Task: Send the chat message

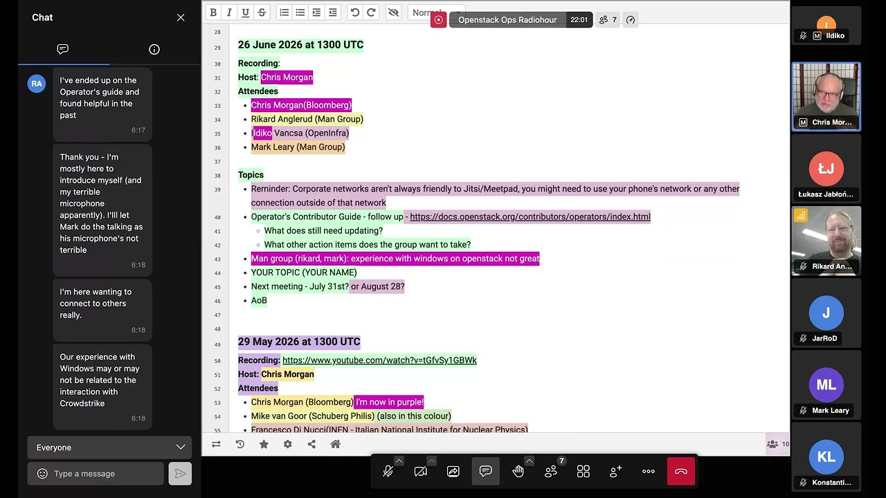Action: tap(180, 474)
